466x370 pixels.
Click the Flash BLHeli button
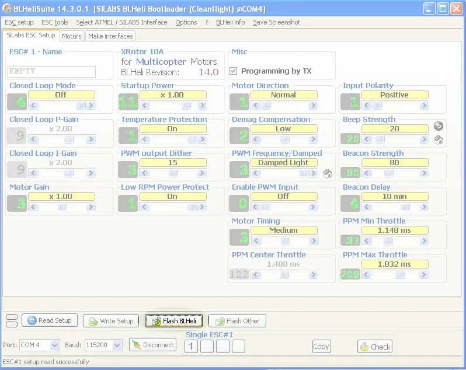[x=173, y=320]
